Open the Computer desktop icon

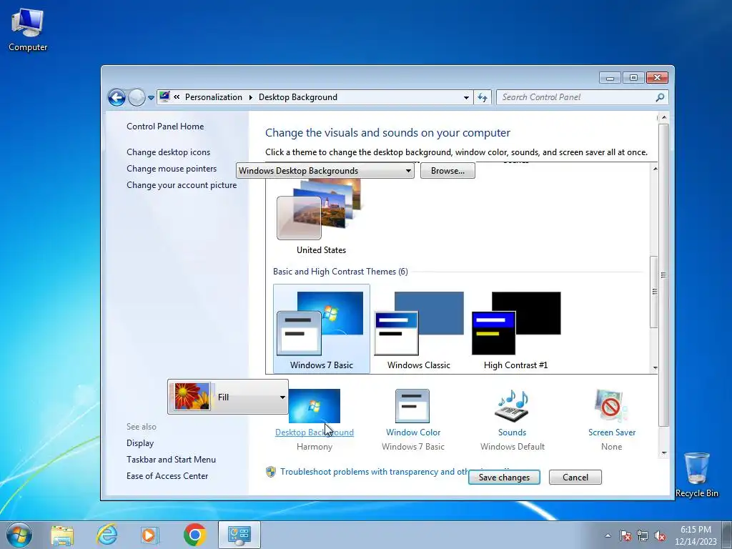[28, 30]
